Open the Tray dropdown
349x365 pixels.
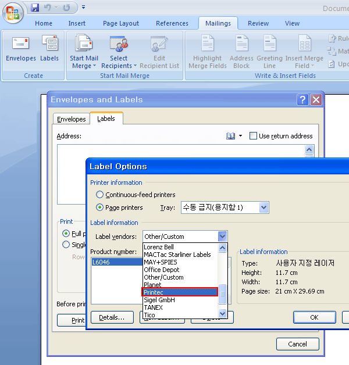pyautogui.click(x=263, y=207)
